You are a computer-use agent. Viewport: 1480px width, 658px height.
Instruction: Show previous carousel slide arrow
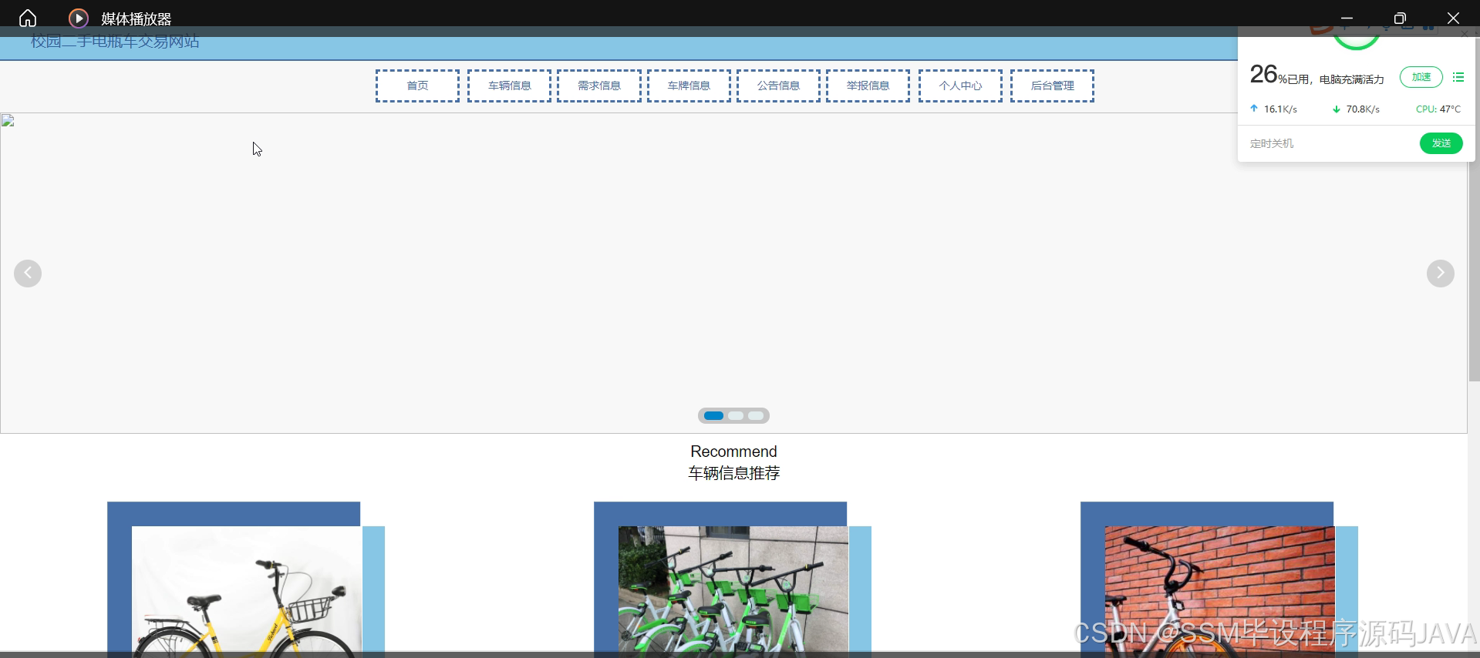[28, 273]
